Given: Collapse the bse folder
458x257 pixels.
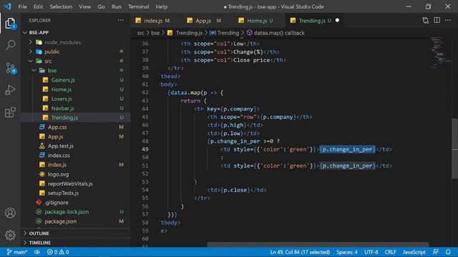Looking at the screenshot, I should click(34, 71).
